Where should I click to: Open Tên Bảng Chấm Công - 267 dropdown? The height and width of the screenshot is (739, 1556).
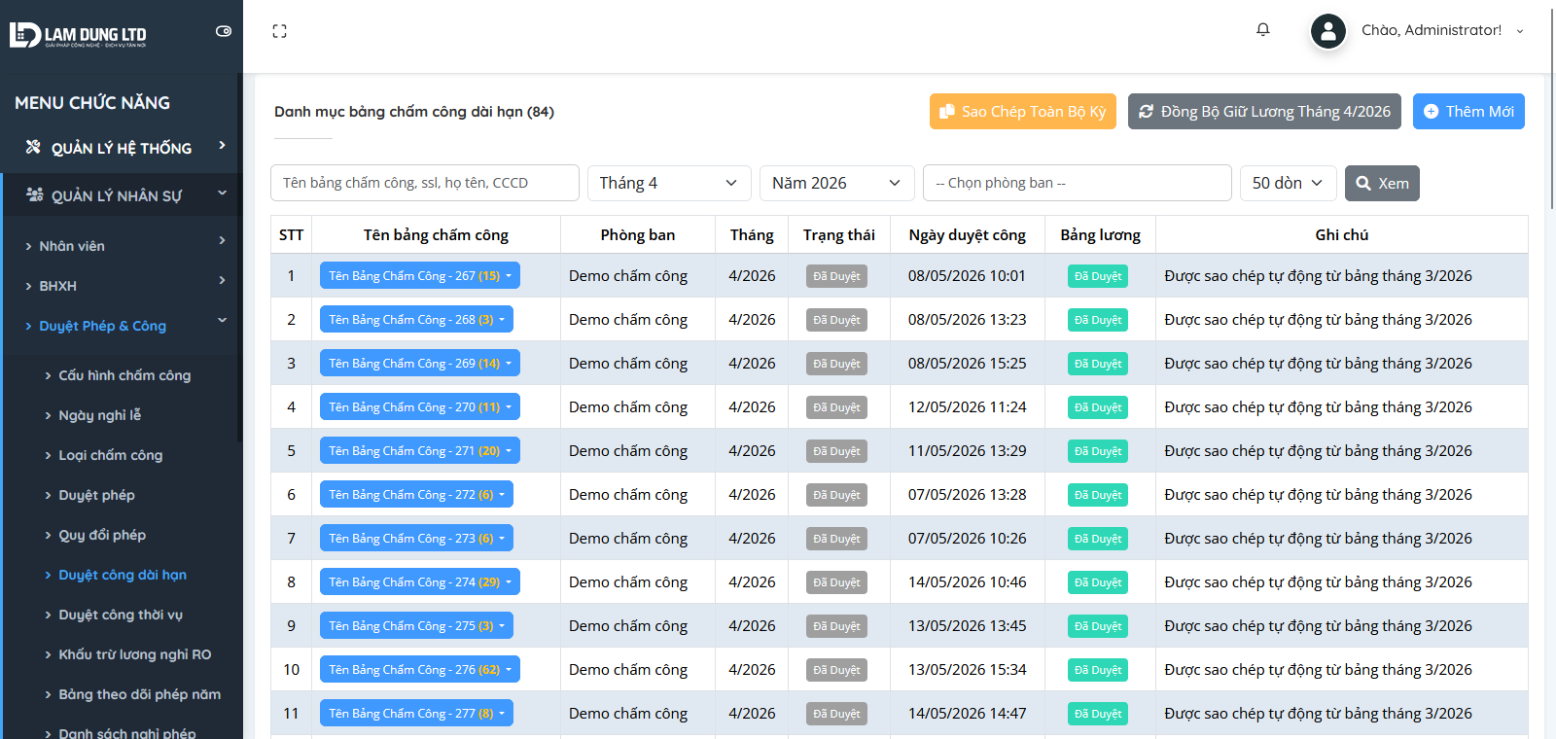coord(420,275)
